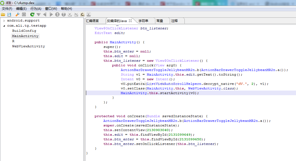Click the onClick method name

(x=146, y=65)
